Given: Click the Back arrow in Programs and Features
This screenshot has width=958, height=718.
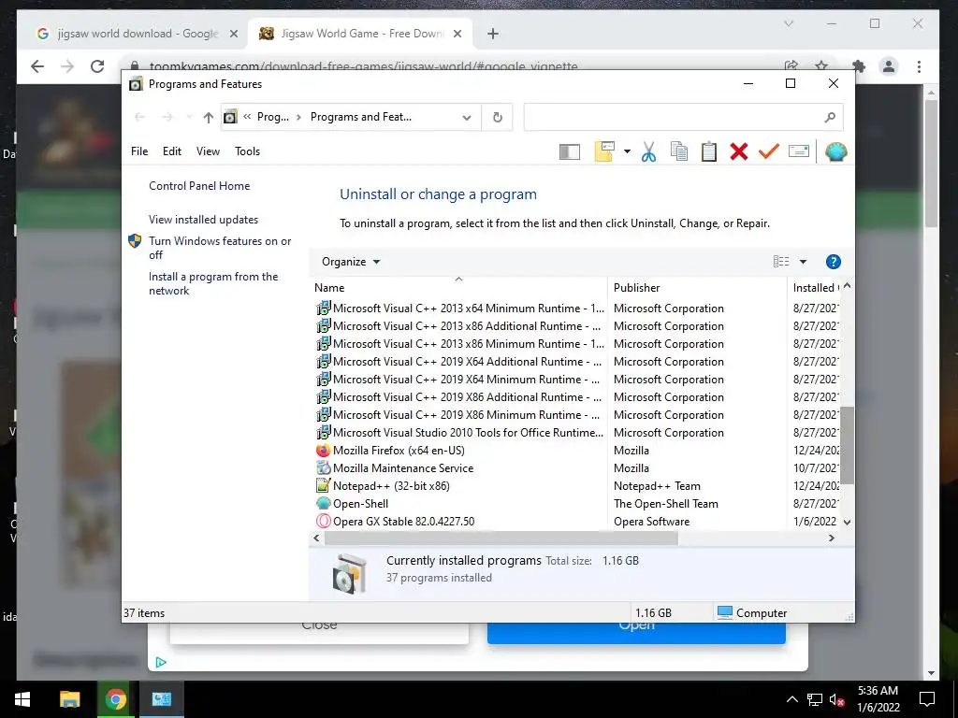Looking at the screenshot, I should 139,117.
